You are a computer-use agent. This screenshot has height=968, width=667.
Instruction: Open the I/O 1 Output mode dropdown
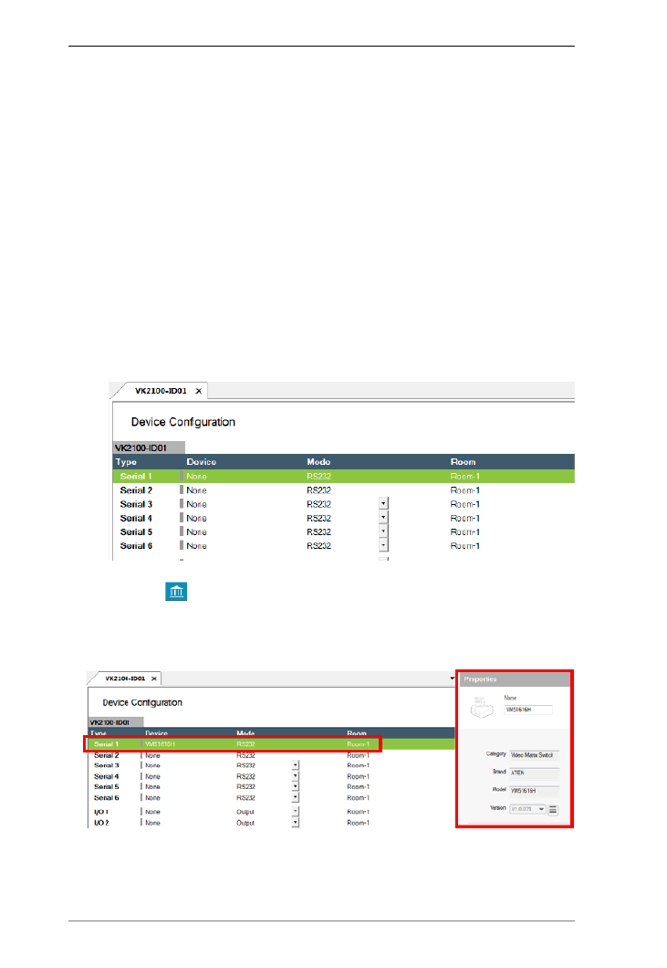[x=296, y=811]
